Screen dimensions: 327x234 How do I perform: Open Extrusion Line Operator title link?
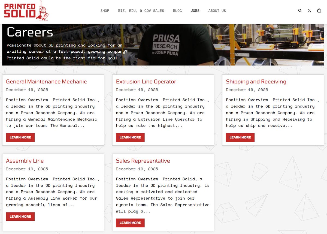pos(146,82)
